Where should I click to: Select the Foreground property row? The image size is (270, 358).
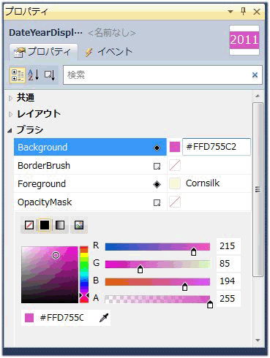click(132, 184)
